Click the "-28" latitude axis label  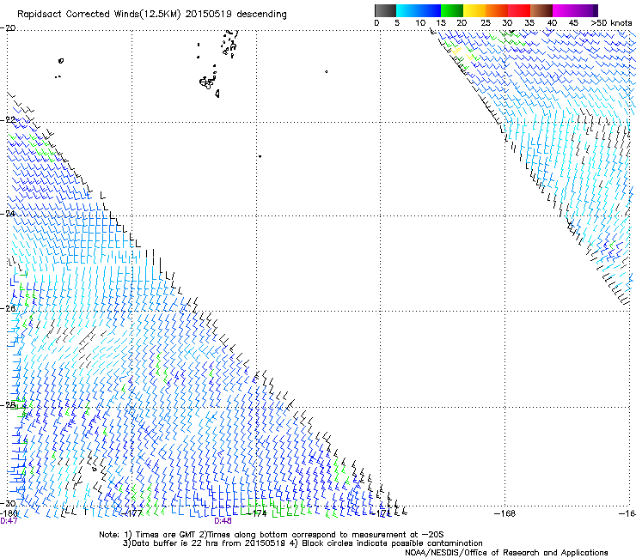click(x=8, y=404)
